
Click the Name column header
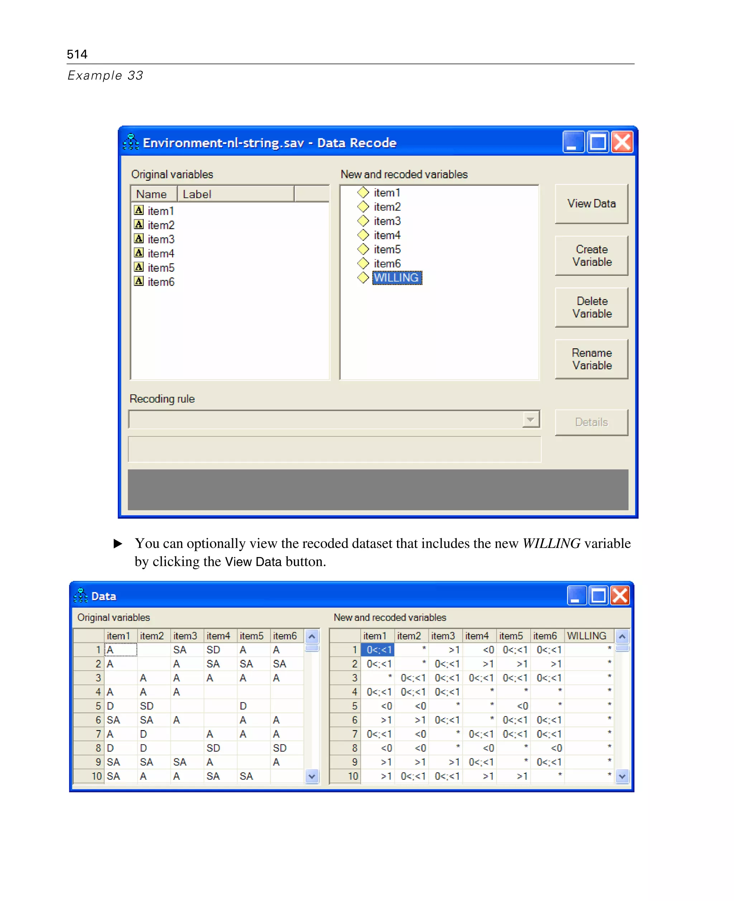coord(154,194)
